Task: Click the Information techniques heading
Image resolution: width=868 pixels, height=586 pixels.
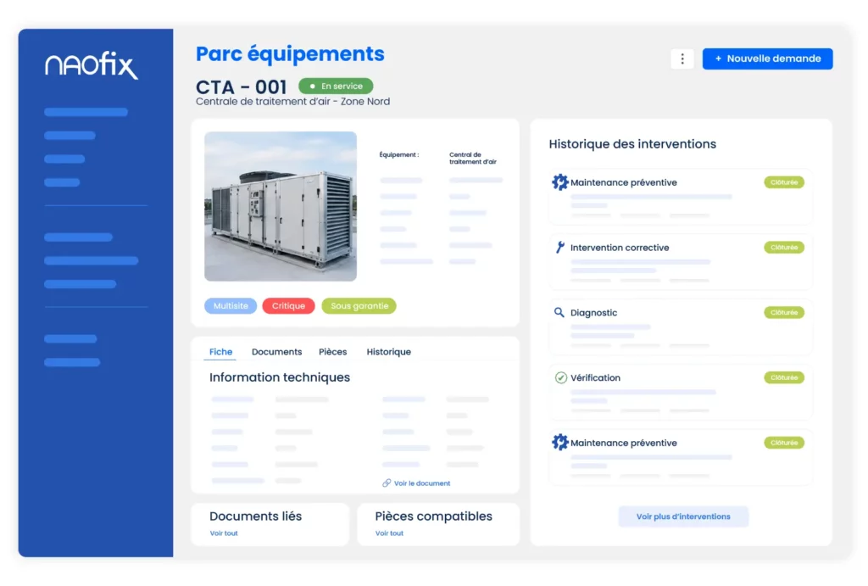Action: (280, 377)
